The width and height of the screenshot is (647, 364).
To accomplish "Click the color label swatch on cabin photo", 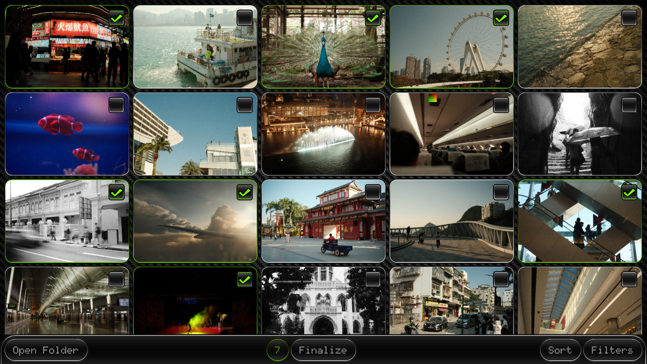I will [x=432, y=98].
